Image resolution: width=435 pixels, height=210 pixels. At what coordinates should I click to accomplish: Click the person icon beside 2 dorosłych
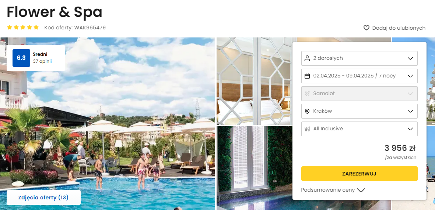pyautogui.click(x=307, y=58)
